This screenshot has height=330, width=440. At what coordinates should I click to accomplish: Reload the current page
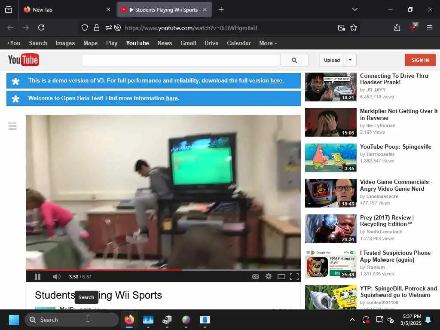(41, 27)
